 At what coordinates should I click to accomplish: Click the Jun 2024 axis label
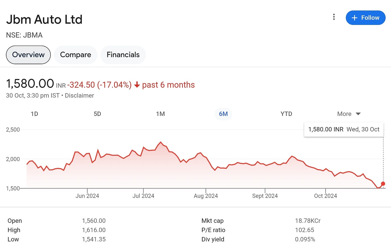pos(87,196)
